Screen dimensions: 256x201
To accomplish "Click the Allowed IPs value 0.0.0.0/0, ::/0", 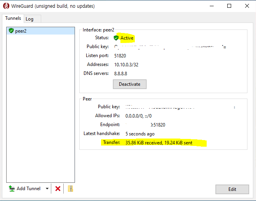I will pyautogui.click(x=138, y=116).
